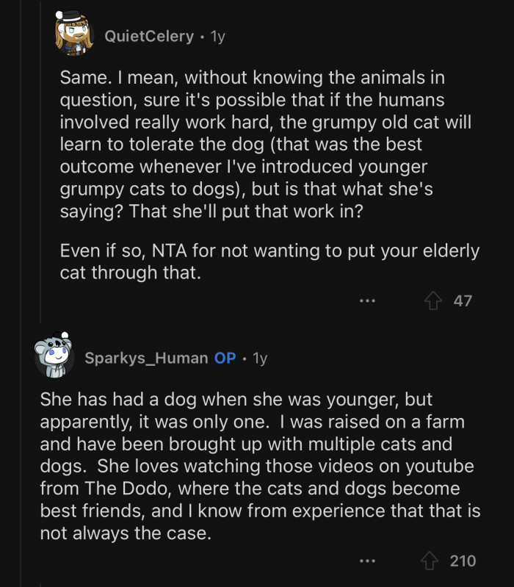Click the blue OP badge
This screenshot has height=587, width=514.
click(x=225, y=359)
